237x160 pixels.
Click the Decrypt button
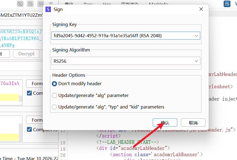click(27, 54)
